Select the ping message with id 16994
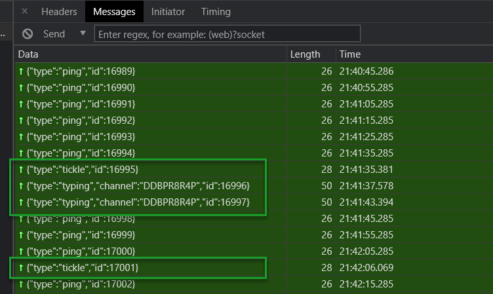 point(254,153)
